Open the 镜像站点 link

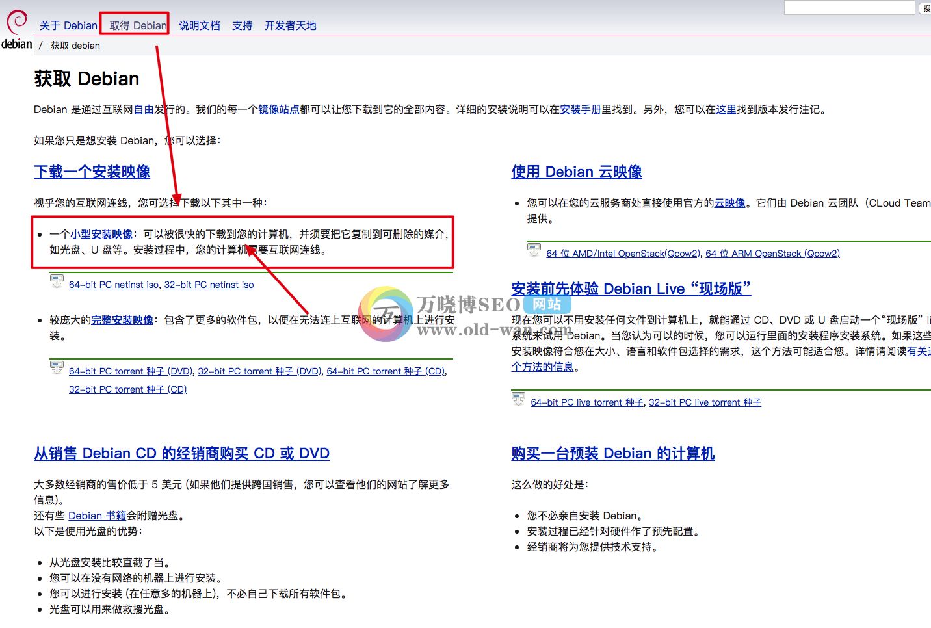tap(279, 109)
